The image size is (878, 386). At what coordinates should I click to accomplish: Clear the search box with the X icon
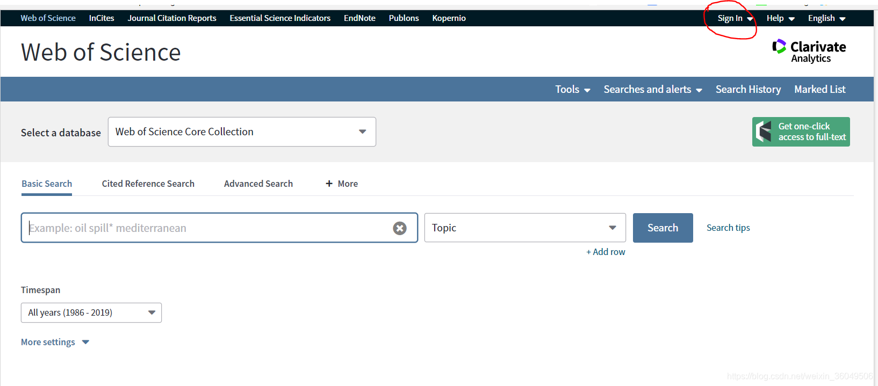tap(399, 228)
